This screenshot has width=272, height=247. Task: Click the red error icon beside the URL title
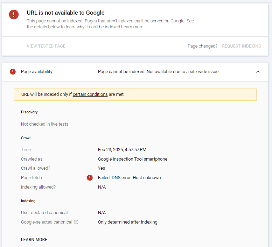coord(14,14)
